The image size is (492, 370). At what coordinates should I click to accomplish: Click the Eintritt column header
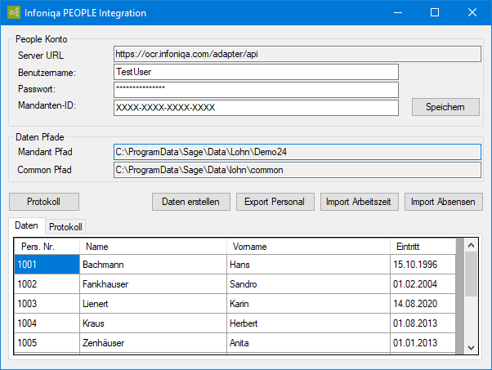(x=423, y=247)
